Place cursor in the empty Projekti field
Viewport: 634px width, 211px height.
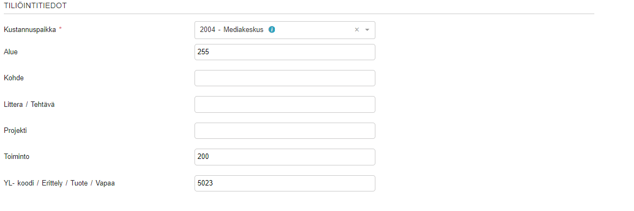tap(285, 131)
